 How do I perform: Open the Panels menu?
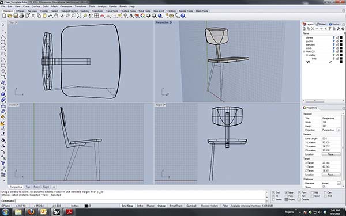(x=123, y=6)
